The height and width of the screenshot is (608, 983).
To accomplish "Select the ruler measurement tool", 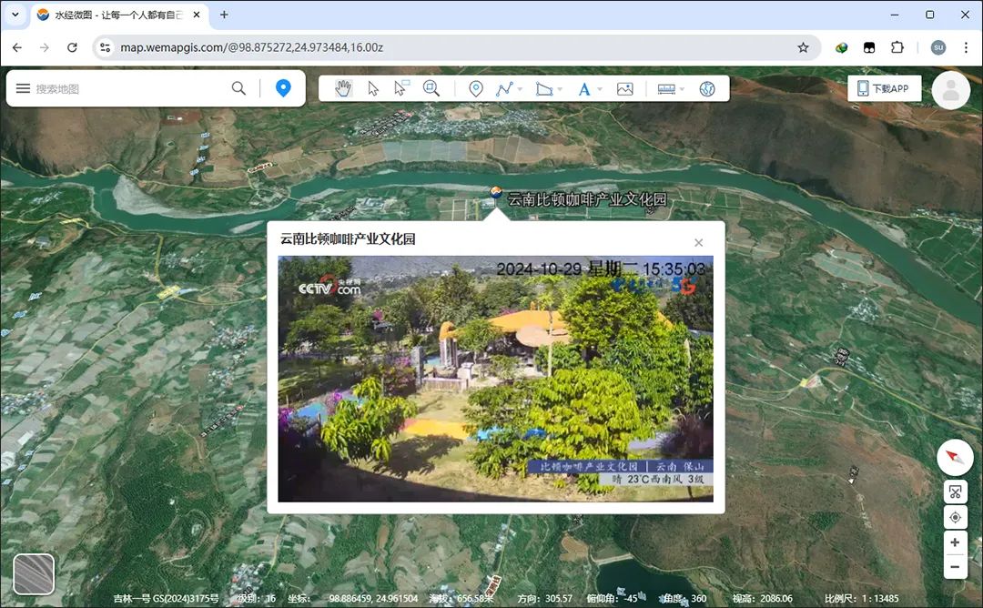I will [x=665, y=89].
